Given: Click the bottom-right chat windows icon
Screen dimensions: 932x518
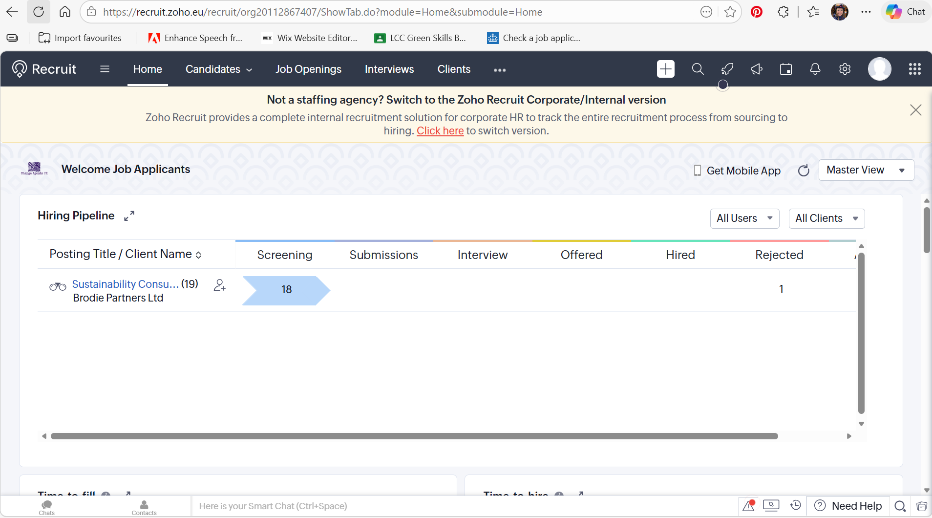Looking at the screenshot, I should pyautogui.click(x=921, y=506).
